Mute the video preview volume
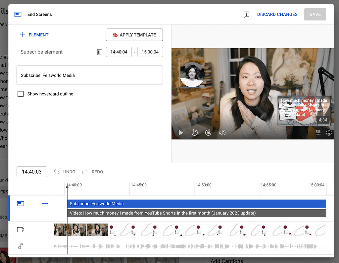This screenshot has width=339, height=263. click(x=222, y=132)
